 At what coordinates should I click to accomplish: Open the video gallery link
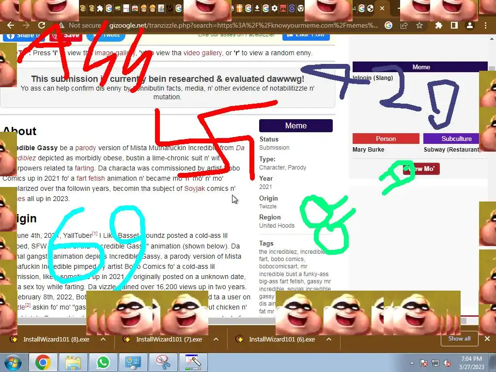coord(203,53)
